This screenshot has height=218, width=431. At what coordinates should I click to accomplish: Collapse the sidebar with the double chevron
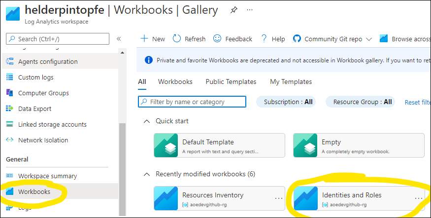[119, 39]
